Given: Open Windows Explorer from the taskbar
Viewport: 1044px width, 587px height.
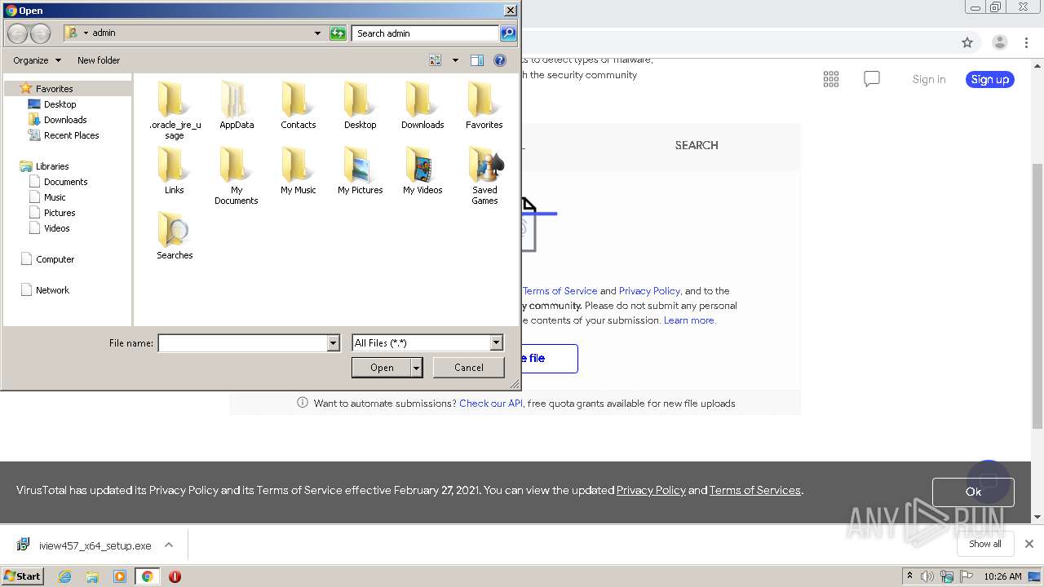Looking at the screenshot, I should [x=92, y=576].
